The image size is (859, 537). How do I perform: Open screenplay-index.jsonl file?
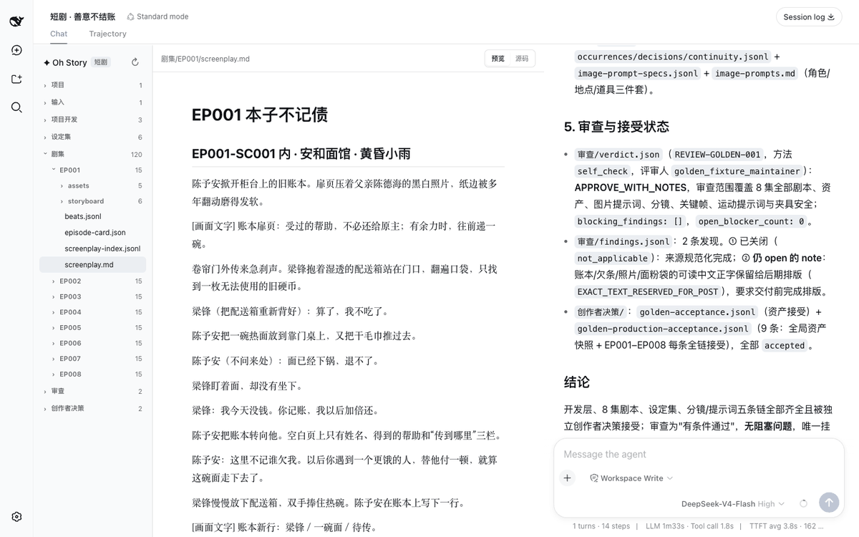point(93,248)
